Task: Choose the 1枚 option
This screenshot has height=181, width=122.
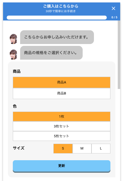Action: [62, 116]
